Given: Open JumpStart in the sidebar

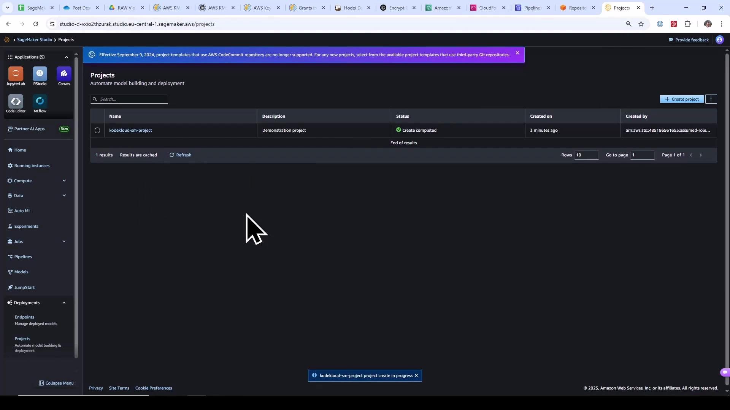Looking at the screenshot, I should tap(21, 287).
